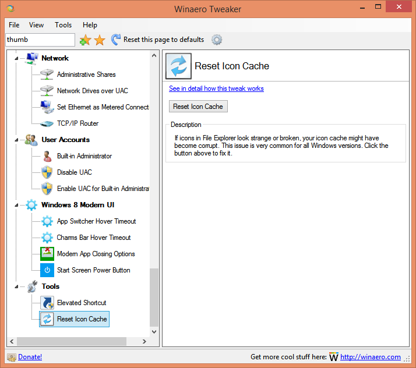Click the Windows 8 Modern UI gear icon

[31, 205]
